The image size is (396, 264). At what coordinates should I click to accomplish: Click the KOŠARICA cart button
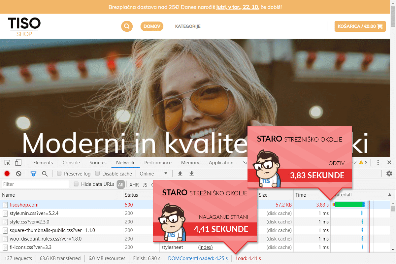360,26
